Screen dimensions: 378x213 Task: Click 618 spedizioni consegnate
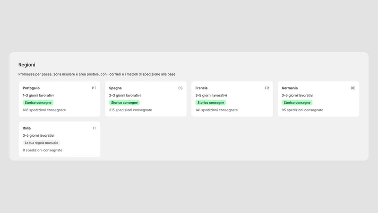pos(44,110)
